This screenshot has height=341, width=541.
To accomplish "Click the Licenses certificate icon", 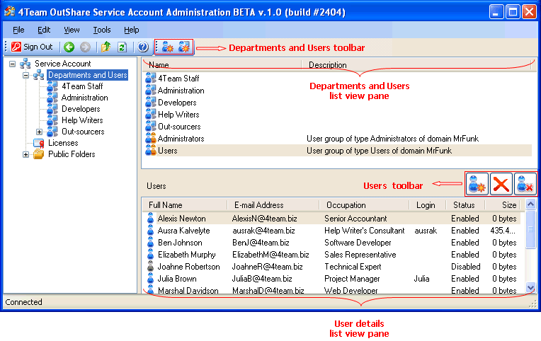I will [x=39, y=143].
